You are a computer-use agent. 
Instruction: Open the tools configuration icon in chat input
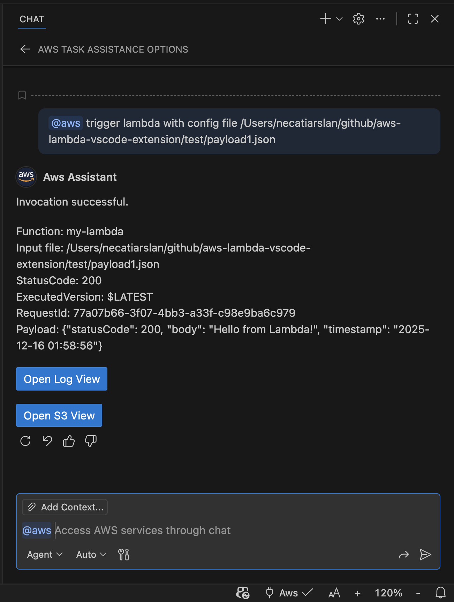[x=123, y=554]
